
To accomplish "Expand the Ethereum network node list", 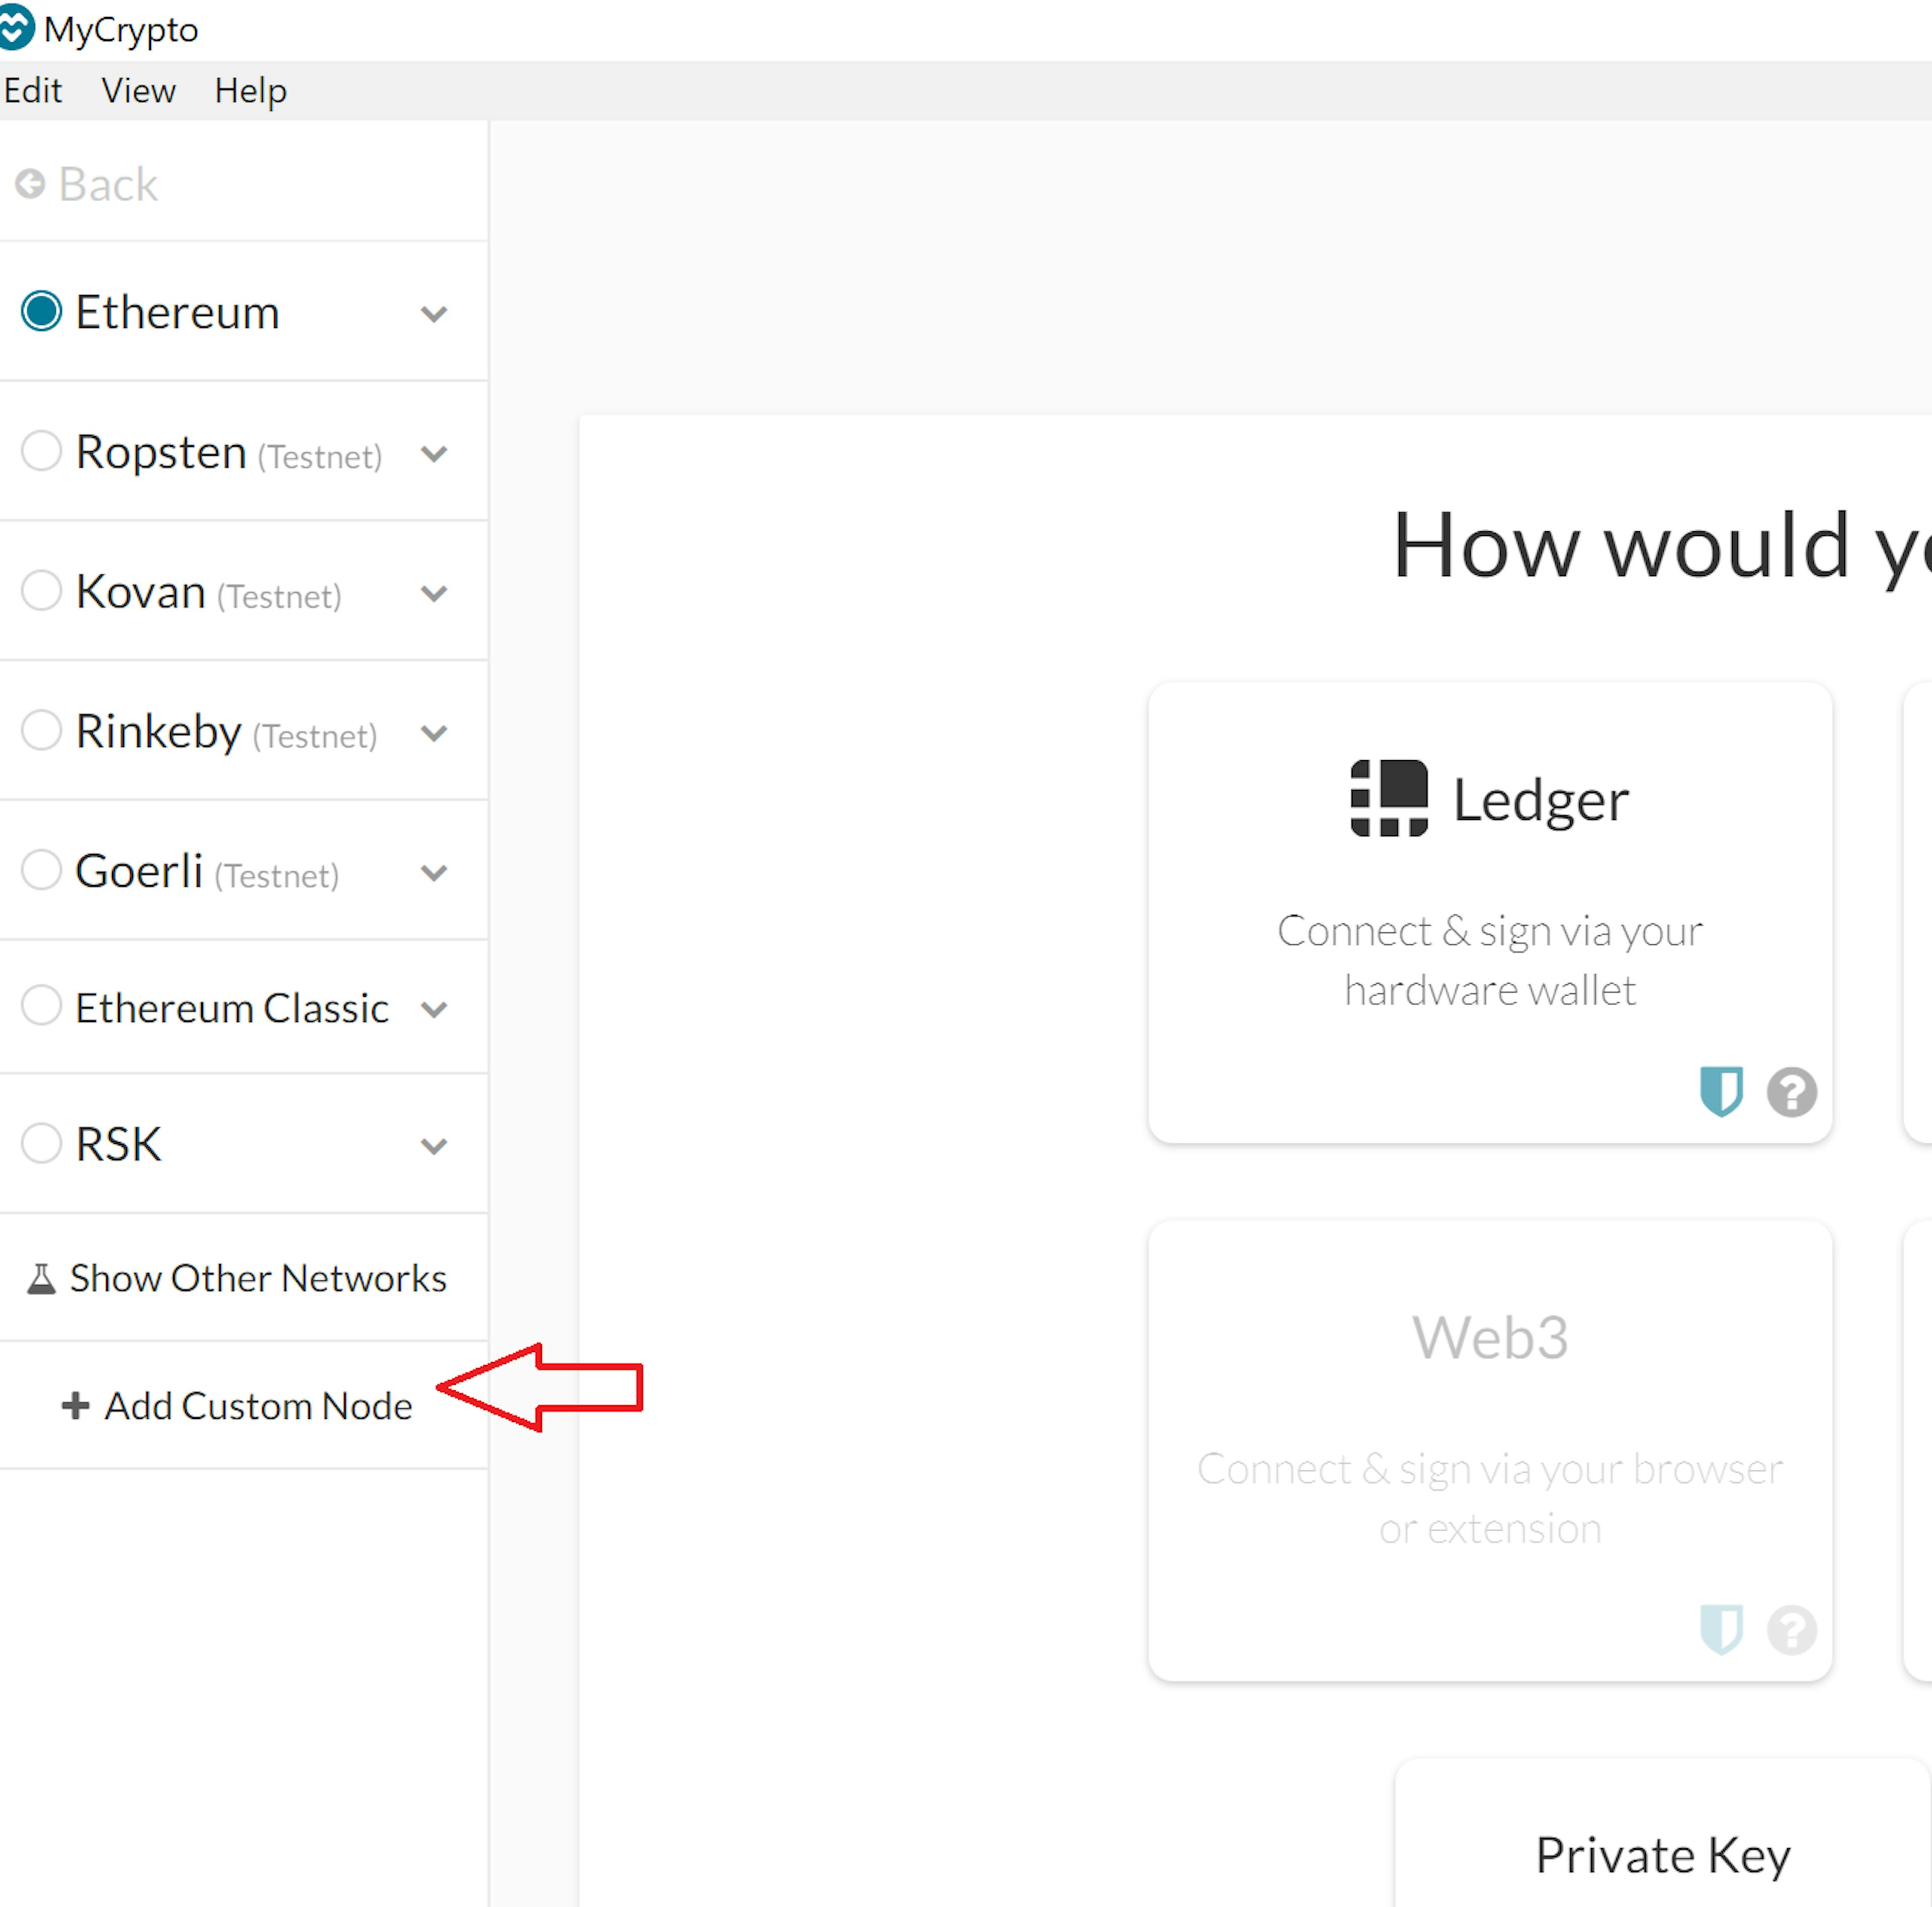I will pyautogui.click(x=433, y=314).
